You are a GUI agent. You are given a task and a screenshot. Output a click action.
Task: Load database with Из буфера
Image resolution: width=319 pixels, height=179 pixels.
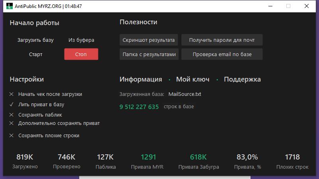tap(81, 40)
